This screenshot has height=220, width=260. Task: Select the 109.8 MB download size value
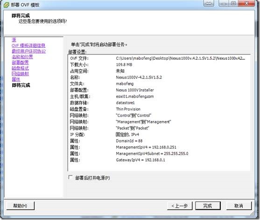tap(124, 64)
